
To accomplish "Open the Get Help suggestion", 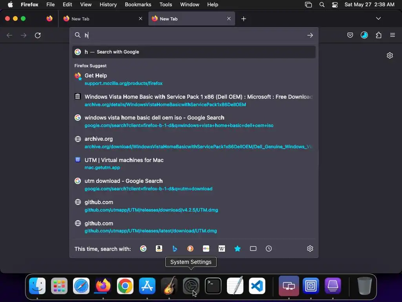I will tap(194, 79).
